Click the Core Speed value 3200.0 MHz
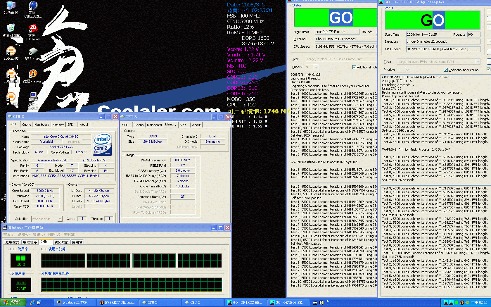This screenshot has height=307, width=491. 45,191
